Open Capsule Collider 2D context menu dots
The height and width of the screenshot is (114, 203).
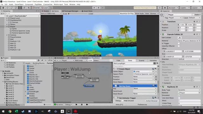coord(200,35)
